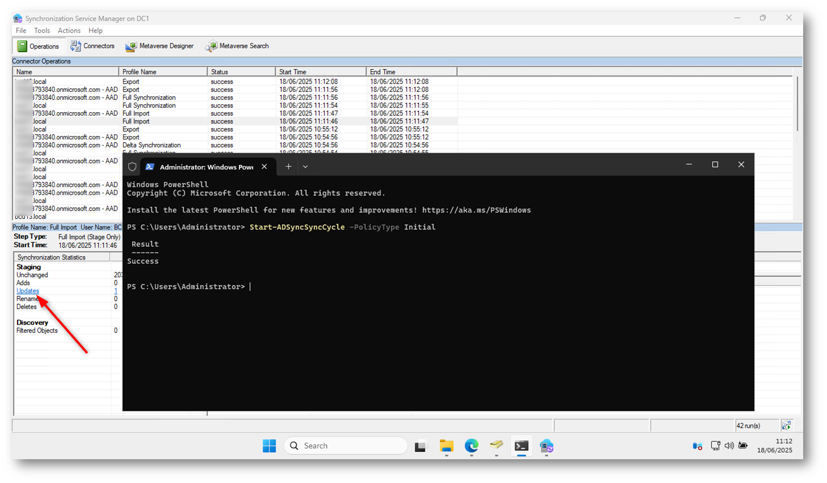This screenshot has width=827, height=483.
Task: Click the battery icon in system tray
Action: coord(743,446)
